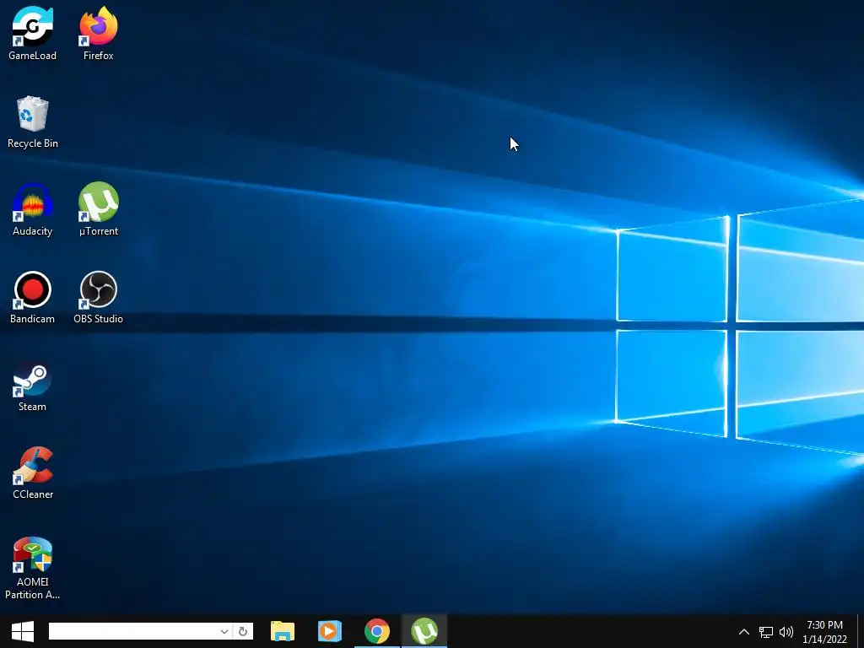Select the CCleaner desktop shortcut
The width and height of the screenshot is (864, 648).
[33, 472]
